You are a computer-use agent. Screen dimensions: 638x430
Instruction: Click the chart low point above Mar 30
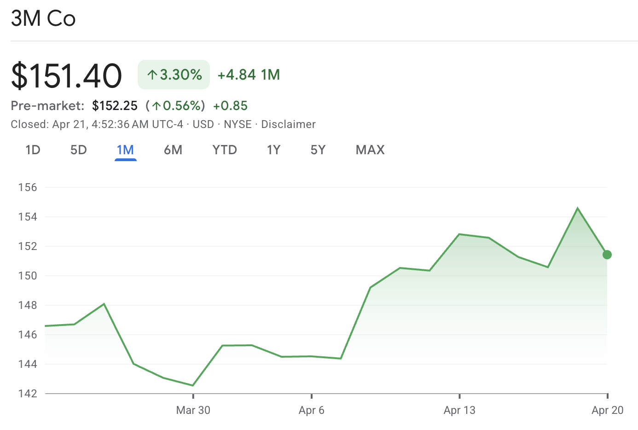pyautogui.click(x=192, y=385)
